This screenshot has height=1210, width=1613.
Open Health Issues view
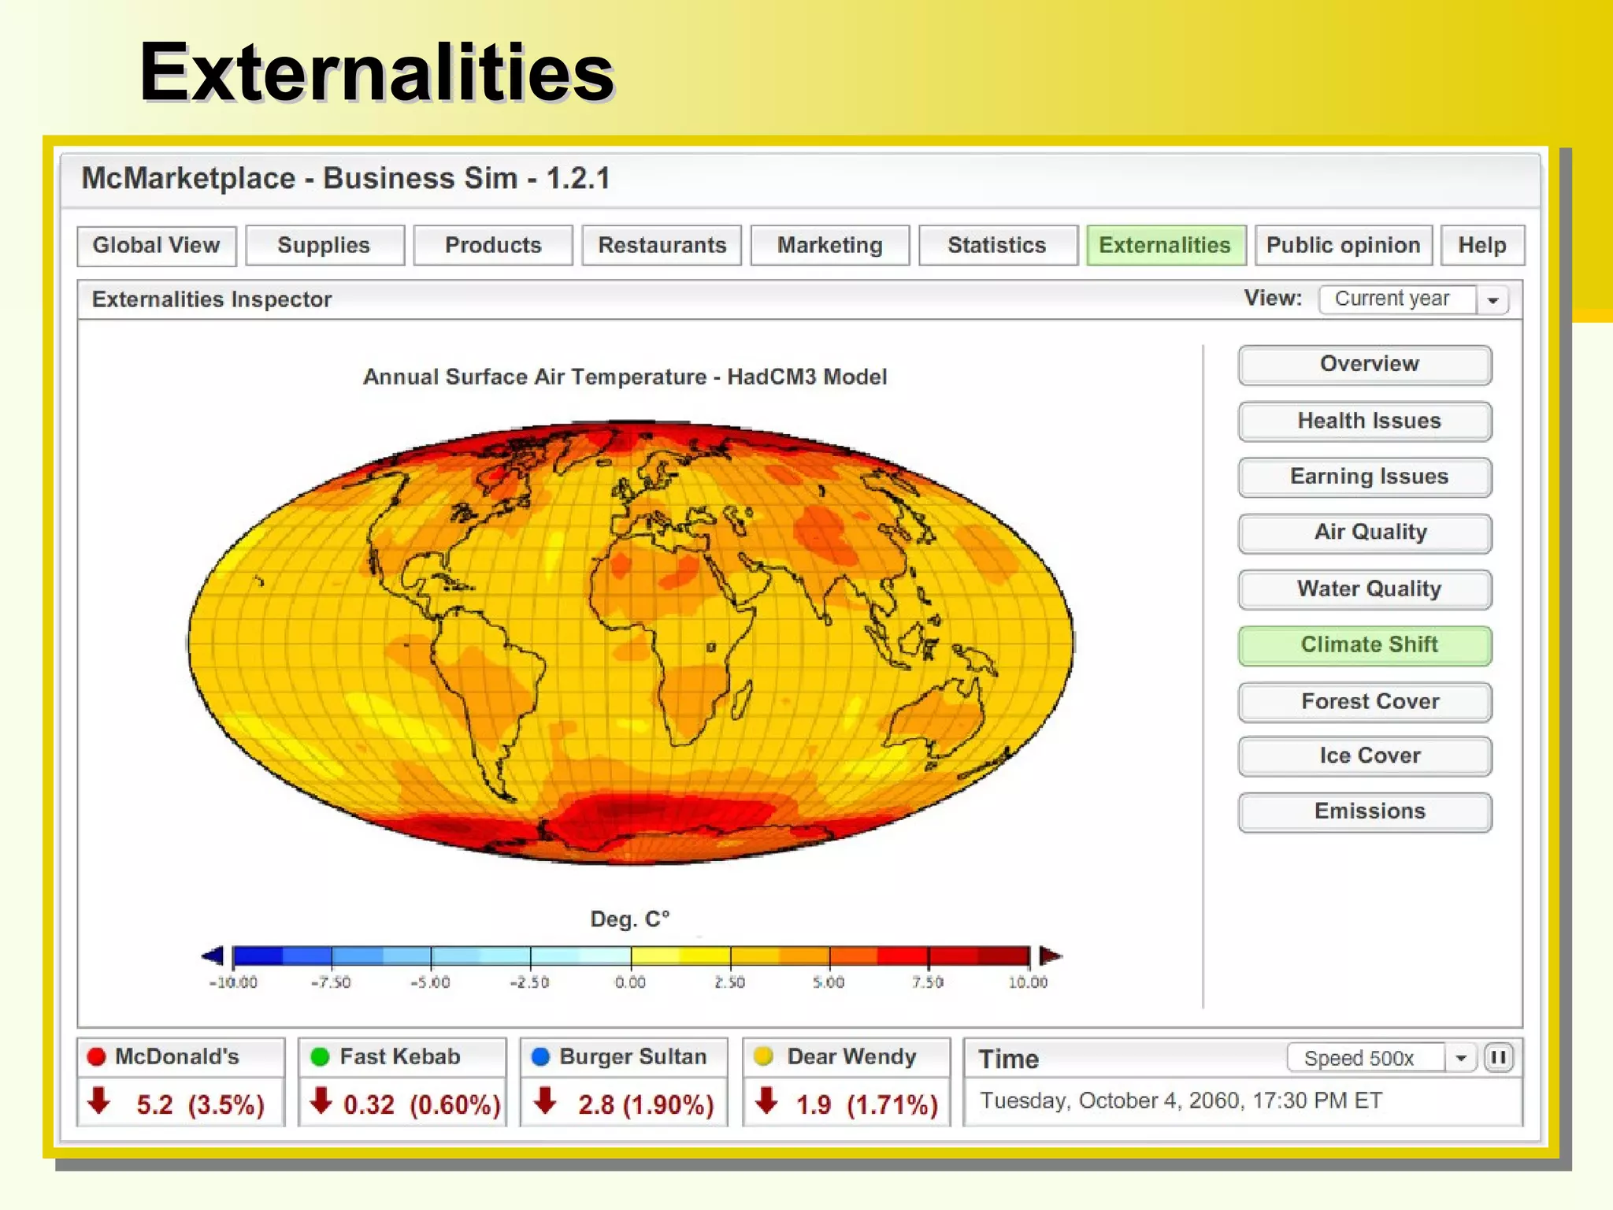click(x=1365, y=421)
